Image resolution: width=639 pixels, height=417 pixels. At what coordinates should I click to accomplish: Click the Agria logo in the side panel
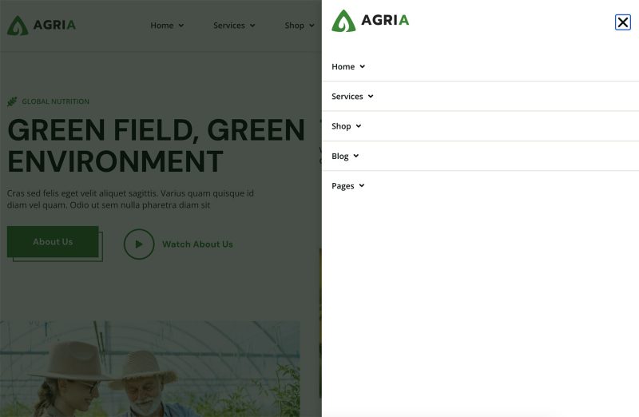(371, 21)
